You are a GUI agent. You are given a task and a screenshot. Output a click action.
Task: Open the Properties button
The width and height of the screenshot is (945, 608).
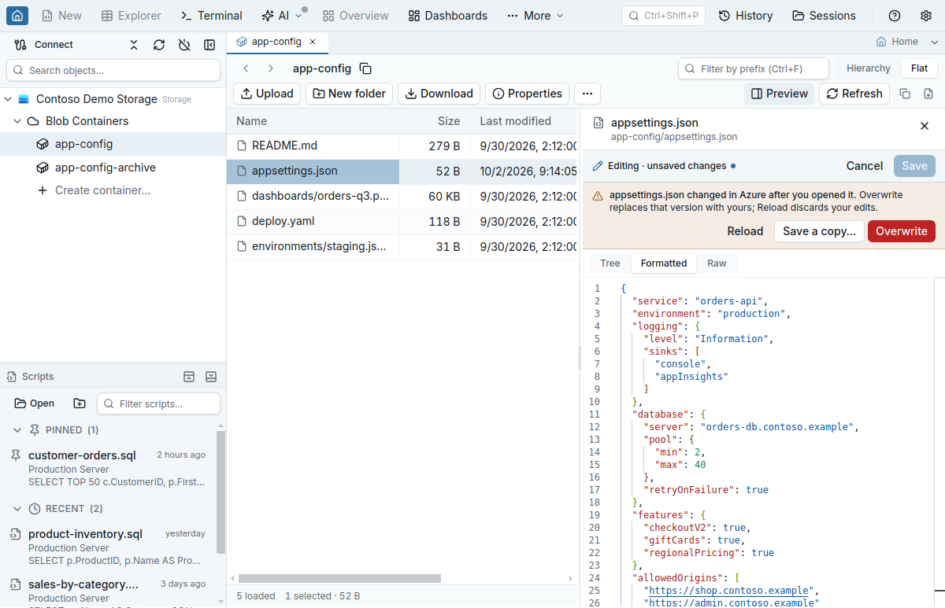point(528,94)
